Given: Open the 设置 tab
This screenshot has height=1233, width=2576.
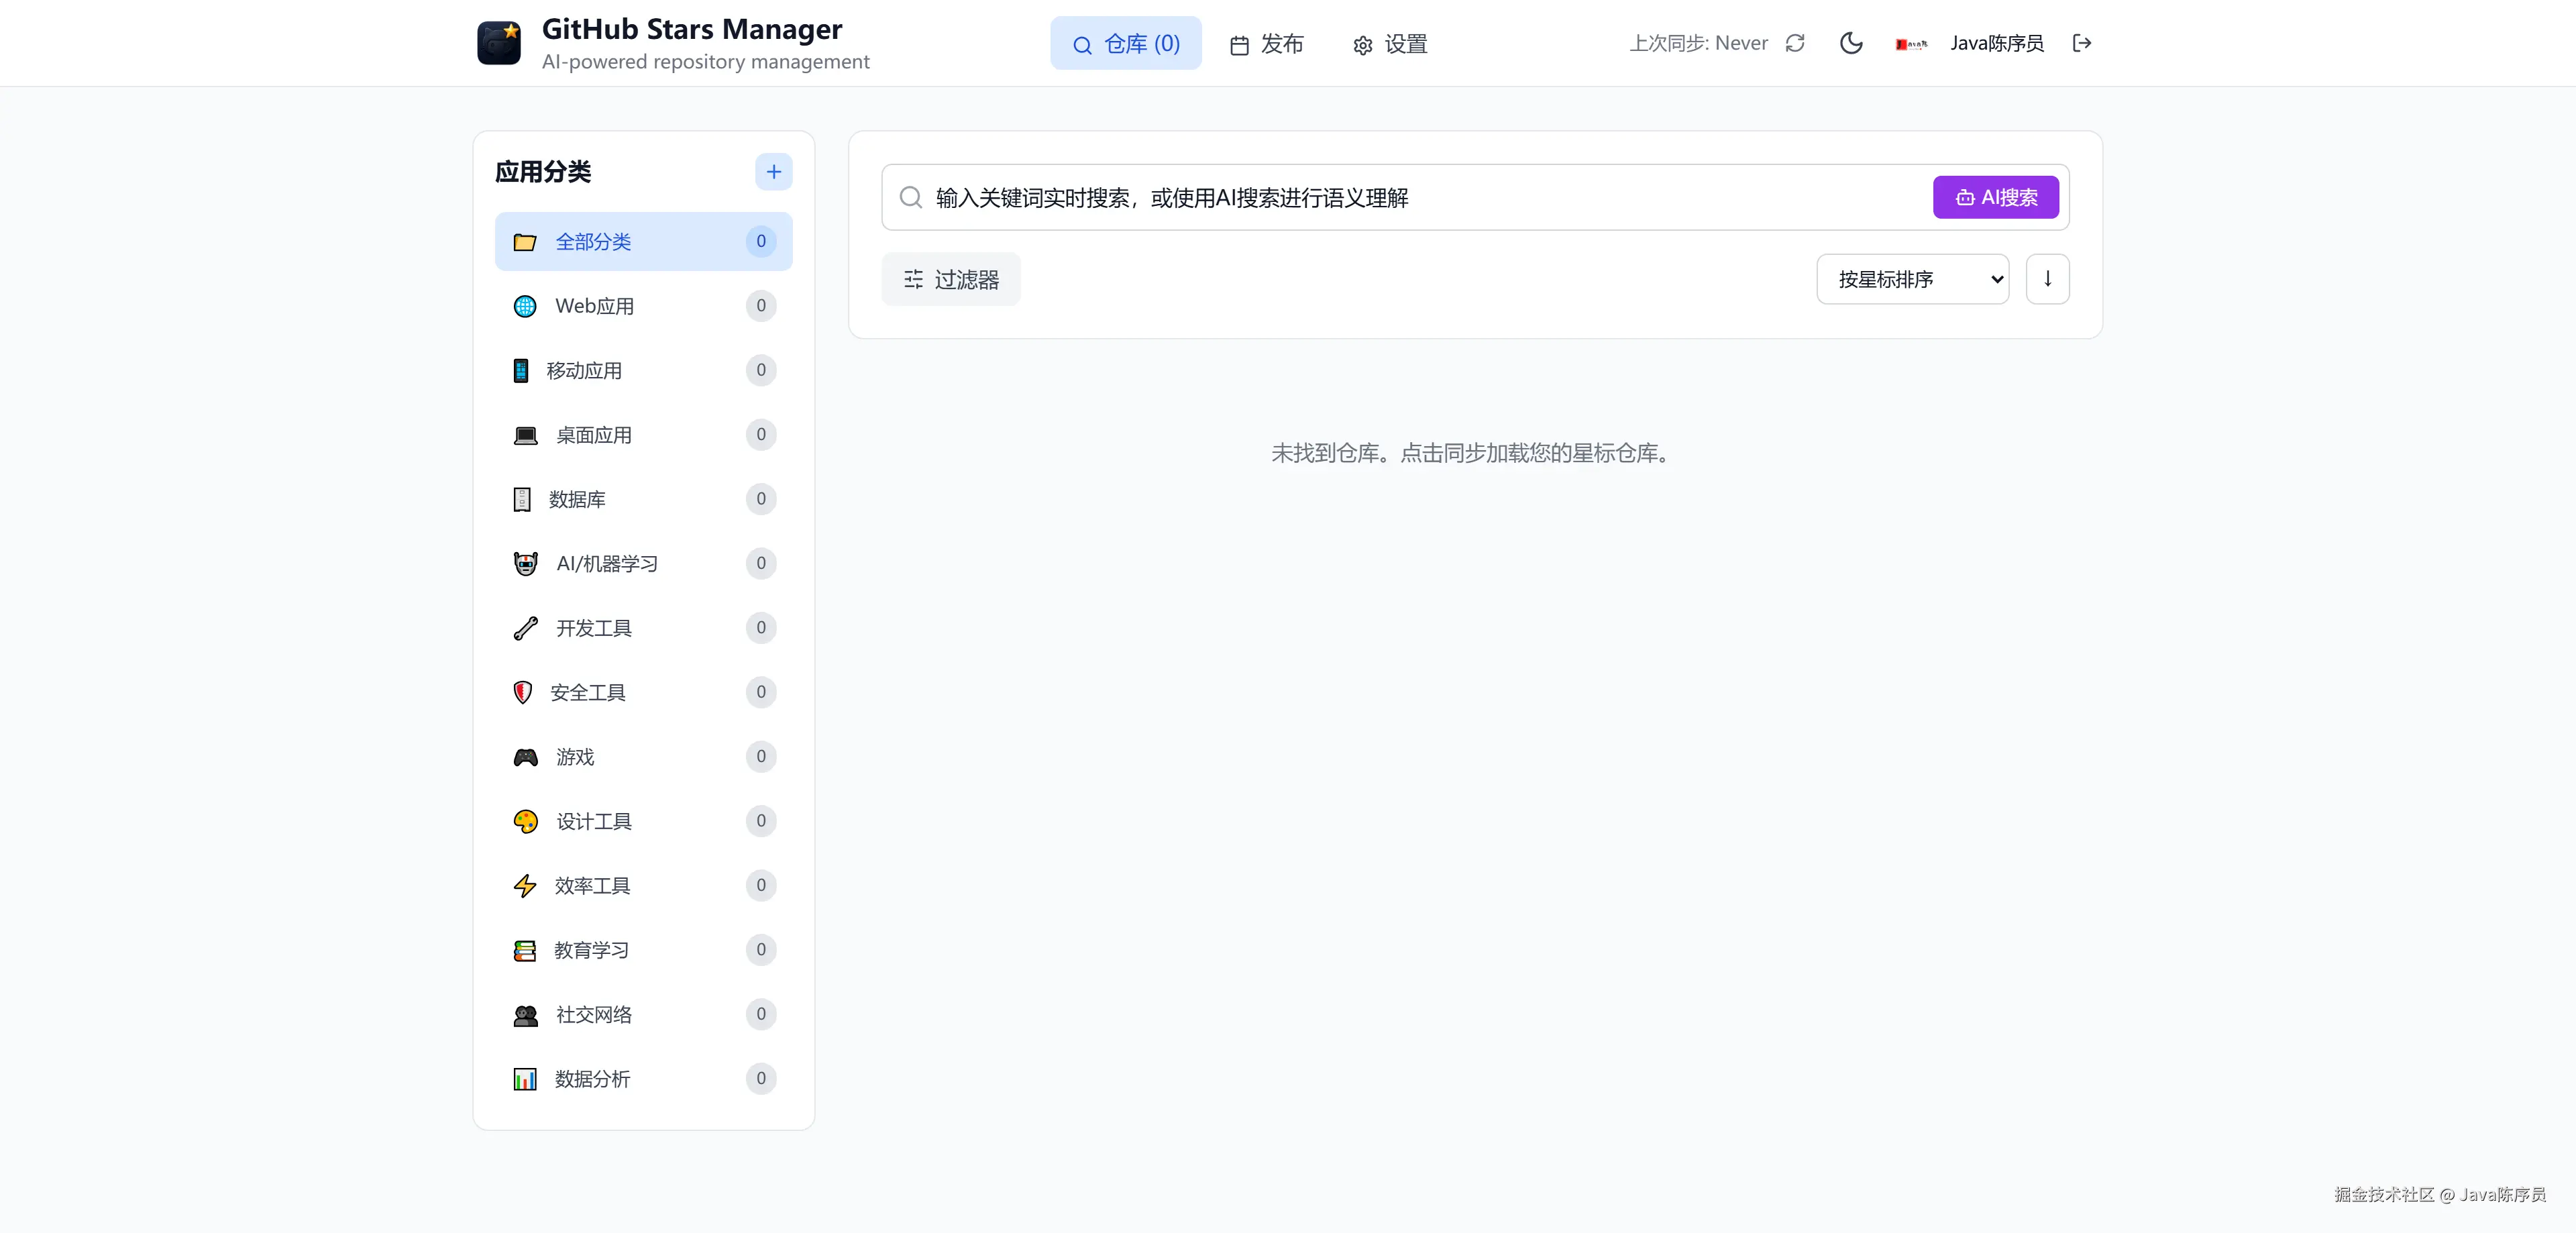Looking at the screenshot, I should tap(1390, 44).
